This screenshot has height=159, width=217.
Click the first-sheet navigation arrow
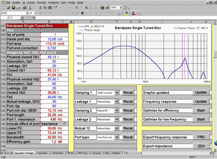coord(2,153)
